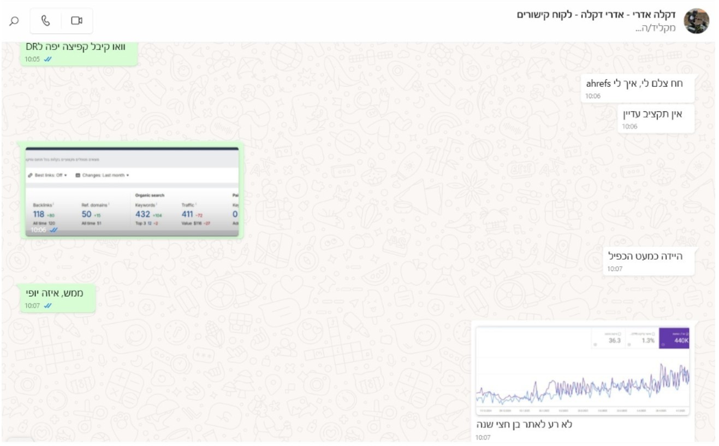Click 'Changes: Last month' dropdown in image

102,175
